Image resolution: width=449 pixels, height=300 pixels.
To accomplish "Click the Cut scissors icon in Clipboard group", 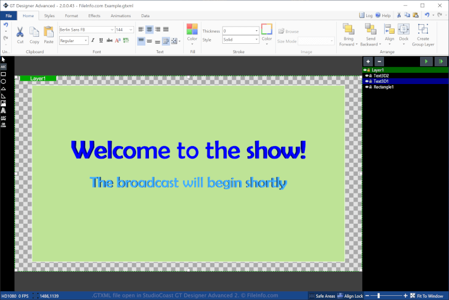I will (x=19, y=32).
